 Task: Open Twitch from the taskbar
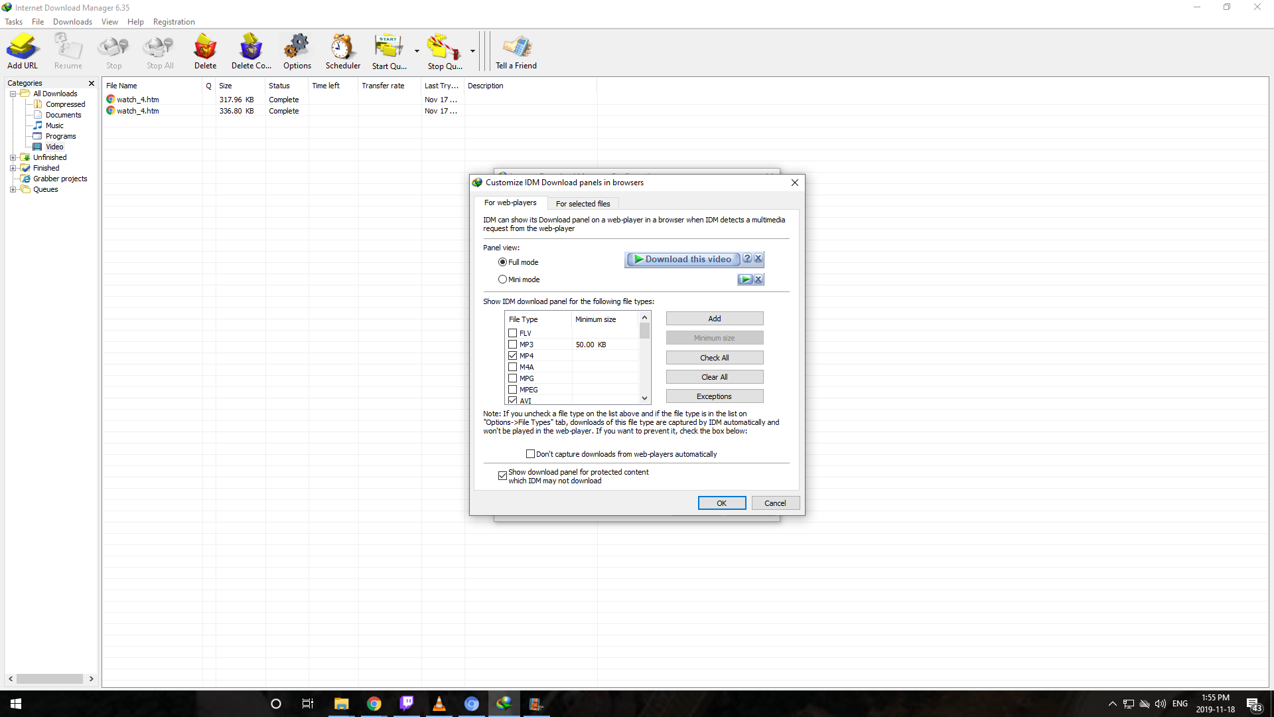407,704
